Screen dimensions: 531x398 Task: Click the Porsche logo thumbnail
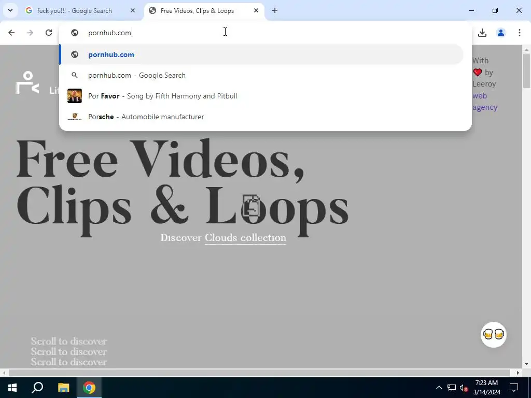(75, 117)
